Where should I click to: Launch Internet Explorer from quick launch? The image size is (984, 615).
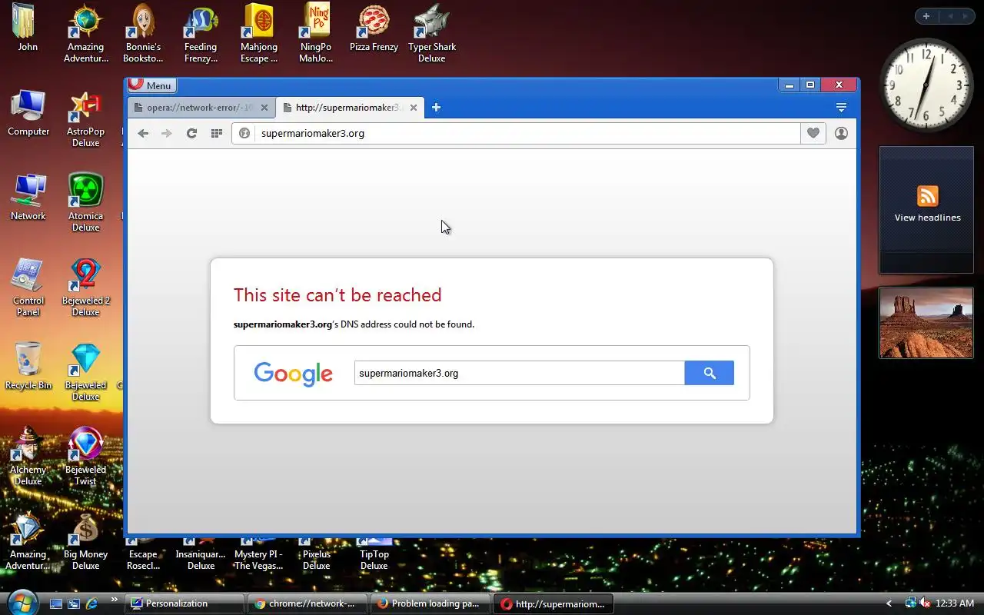coord(92,603)
